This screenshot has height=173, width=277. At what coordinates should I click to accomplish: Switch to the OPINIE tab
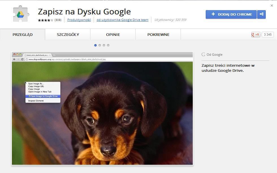pyautogui.click(x=113, y=34)
